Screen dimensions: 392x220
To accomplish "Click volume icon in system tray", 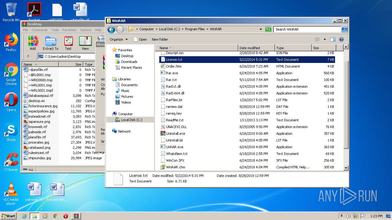I will 349,216.
